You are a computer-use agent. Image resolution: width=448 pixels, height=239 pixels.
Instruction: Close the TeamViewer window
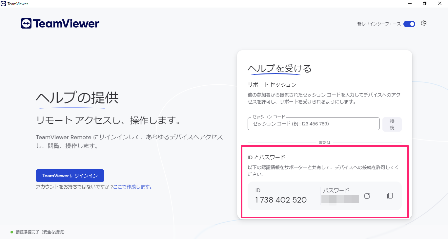pyautogui.click(x=440, y=4)
